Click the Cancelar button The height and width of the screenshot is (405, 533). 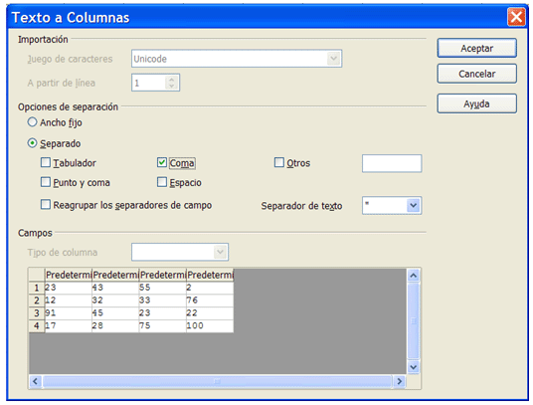477,74
